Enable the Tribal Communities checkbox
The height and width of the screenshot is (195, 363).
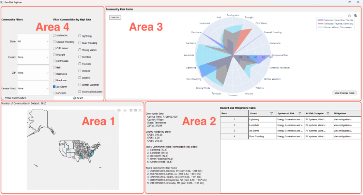point(3,98)
